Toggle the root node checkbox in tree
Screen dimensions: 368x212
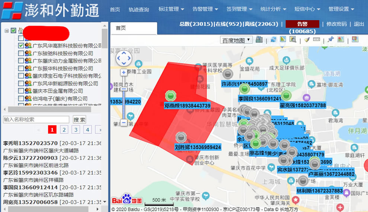click(14, 30)
